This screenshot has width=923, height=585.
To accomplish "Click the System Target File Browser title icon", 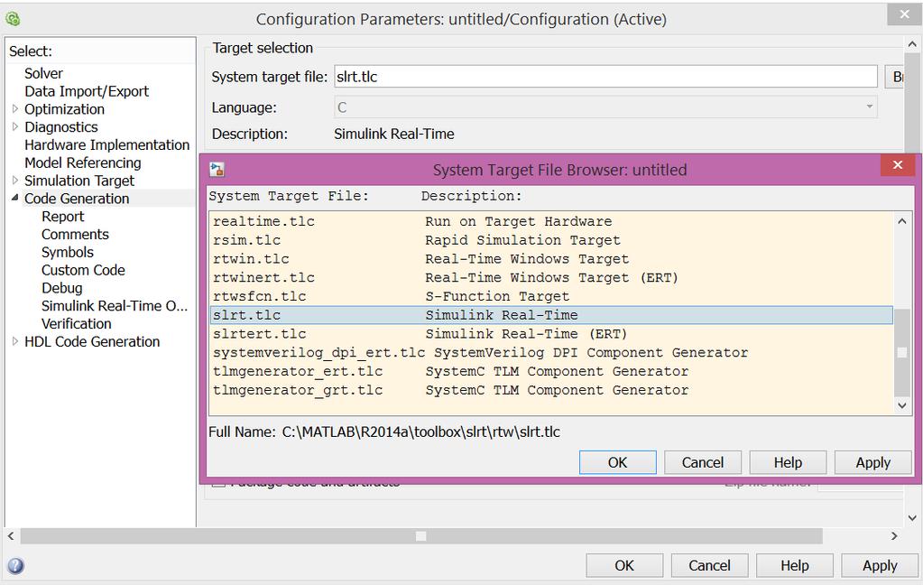I will [x=217, y=170].
